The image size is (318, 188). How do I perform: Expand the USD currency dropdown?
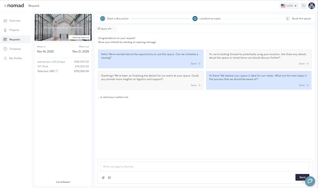(x=289, y=6)
